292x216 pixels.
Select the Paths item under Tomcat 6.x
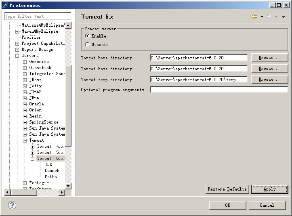(x=50, y=176)
